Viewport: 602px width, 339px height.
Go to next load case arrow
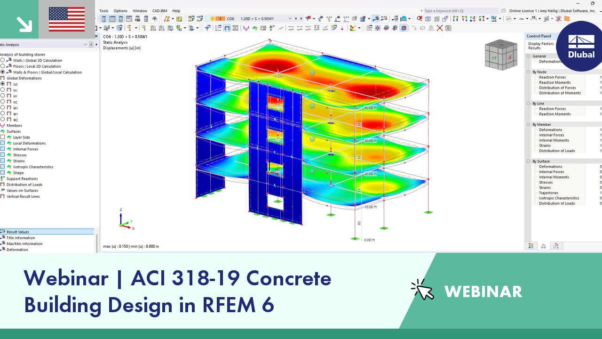coord(301,19)
